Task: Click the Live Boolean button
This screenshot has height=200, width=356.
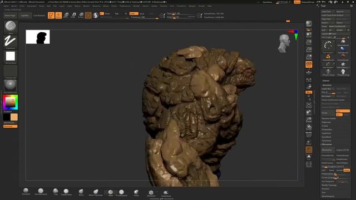Action: coord(39,16)
